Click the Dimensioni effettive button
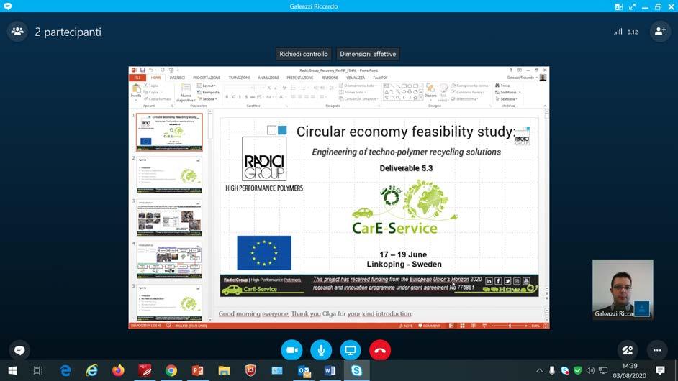The image size is (678, 381). tap(368, 54)
